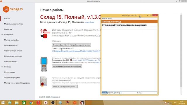Open File Explorer from taskbar
This screenshot has width=187, height=105.
point(17,103)
